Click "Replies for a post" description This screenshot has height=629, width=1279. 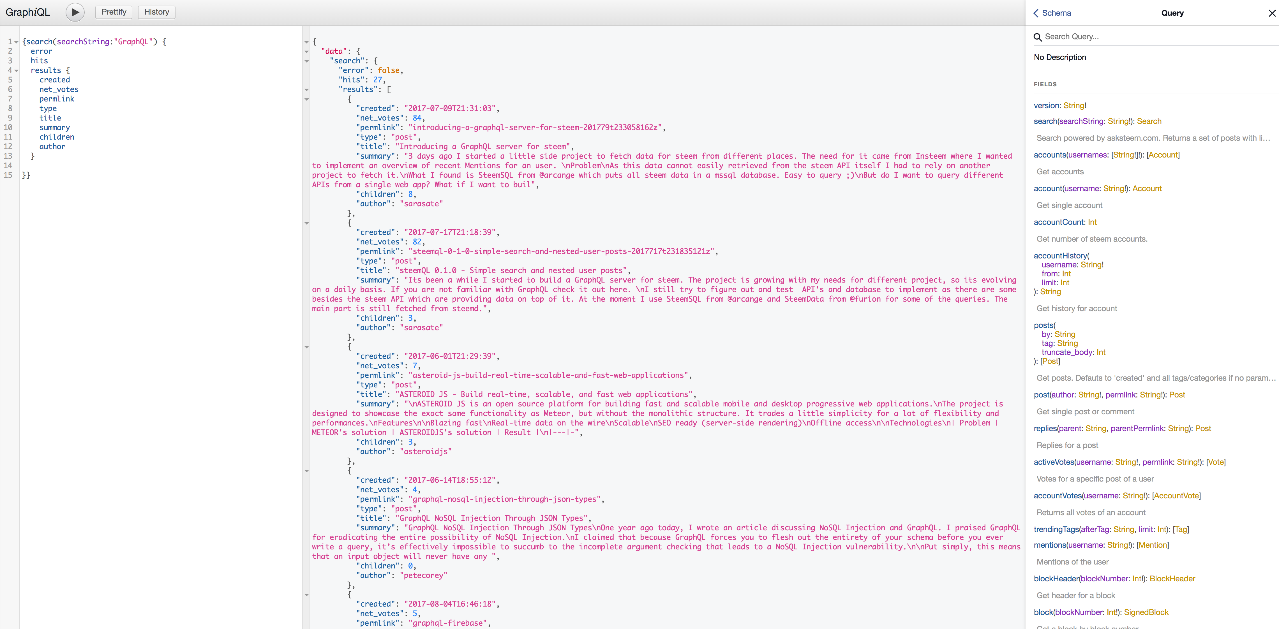point(1068,445)
